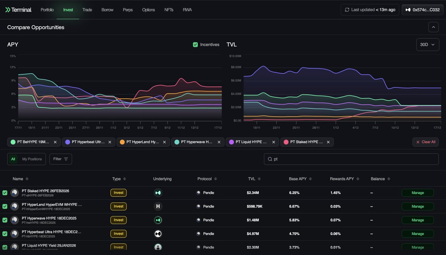Image resolution: width=446 pixels, height=255 pixels.
Task: Uncheck PT Liquid HYPE Yield row checkbox
Action: [x=5, y=247]
